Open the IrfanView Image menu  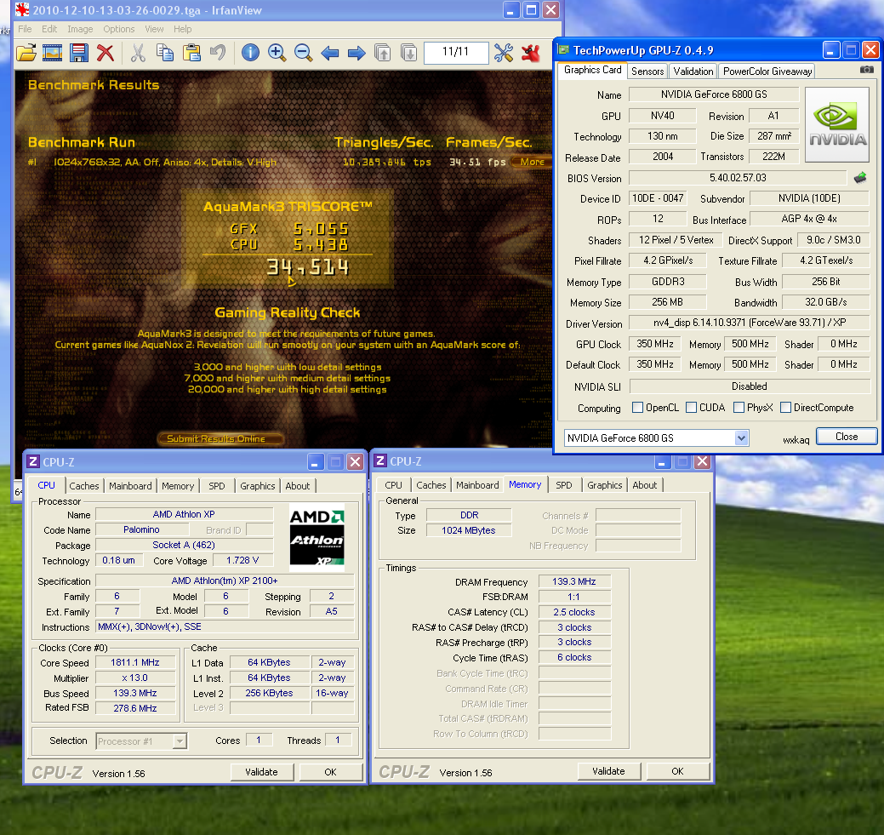pos(80,29)
